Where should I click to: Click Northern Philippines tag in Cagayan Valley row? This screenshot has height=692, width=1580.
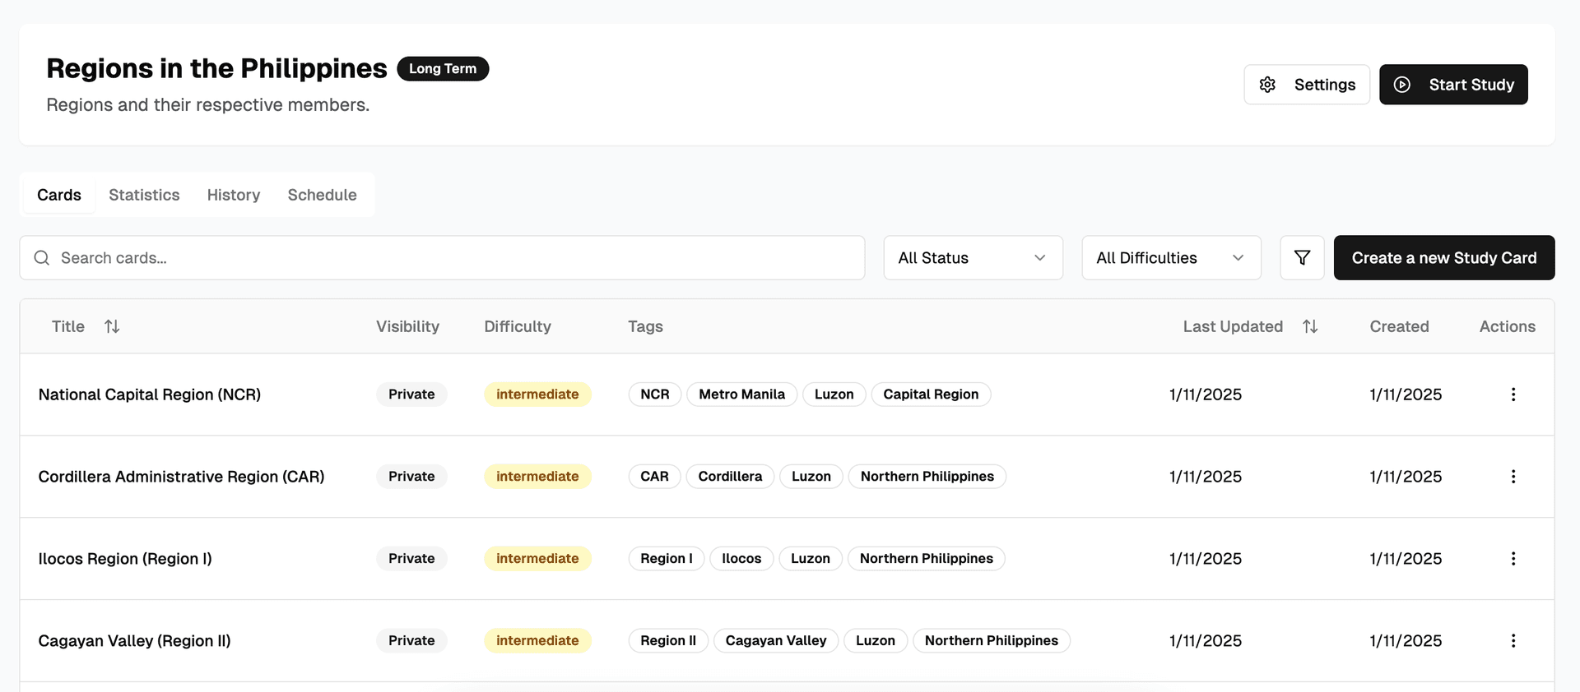click(992, 641)
